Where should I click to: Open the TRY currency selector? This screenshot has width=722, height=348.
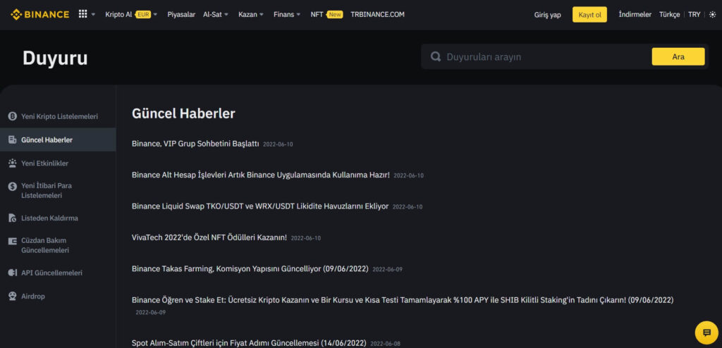click(695, 15)
